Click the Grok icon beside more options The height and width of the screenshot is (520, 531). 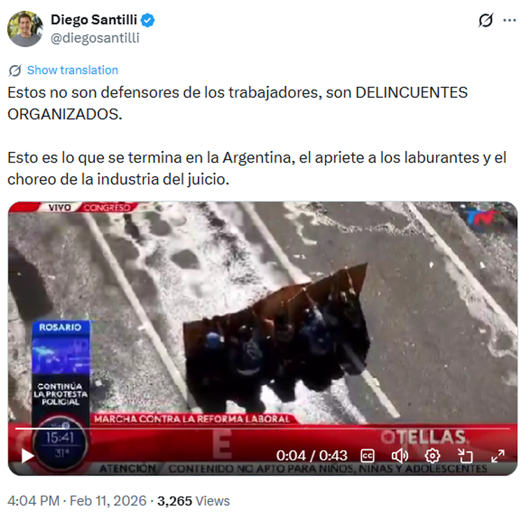click(x=486, y=20)
